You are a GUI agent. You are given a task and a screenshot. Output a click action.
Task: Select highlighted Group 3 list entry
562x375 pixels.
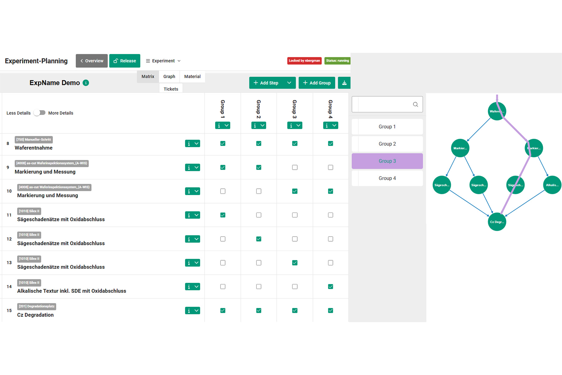pyautogui.click(x=387, y=161)
